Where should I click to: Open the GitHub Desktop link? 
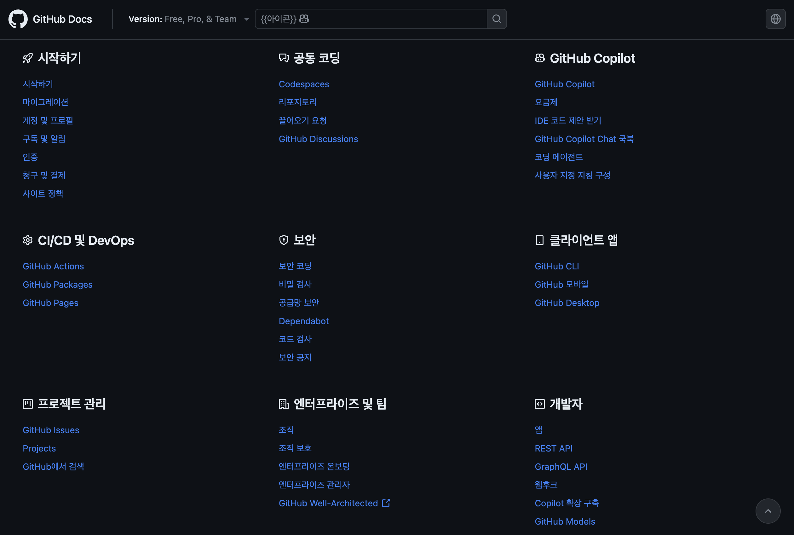[567, 303]
